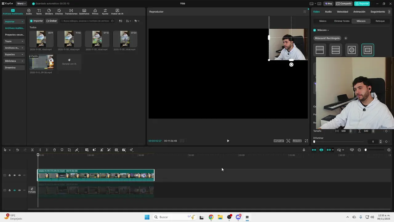
Task: Lock the top video track
Action: [x=10, y=175]
